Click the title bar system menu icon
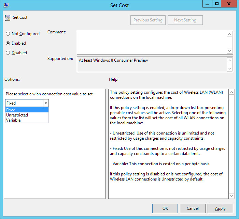 tap(6, 5)
